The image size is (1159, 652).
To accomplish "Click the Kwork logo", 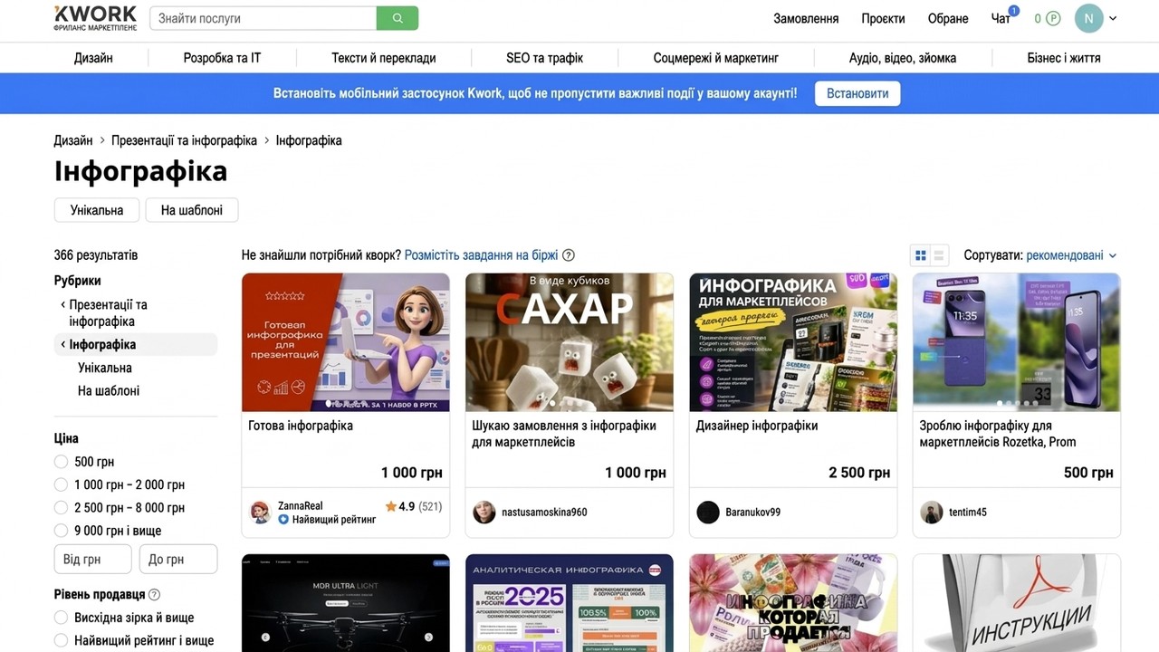I will [95, 18].
